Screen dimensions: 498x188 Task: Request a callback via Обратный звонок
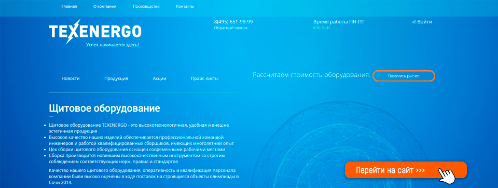point(230,28)
